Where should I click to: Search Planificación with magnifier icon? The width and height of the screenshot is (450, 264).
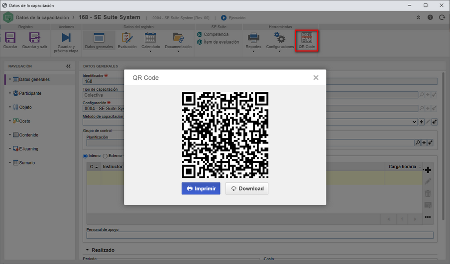pos(418,143)
